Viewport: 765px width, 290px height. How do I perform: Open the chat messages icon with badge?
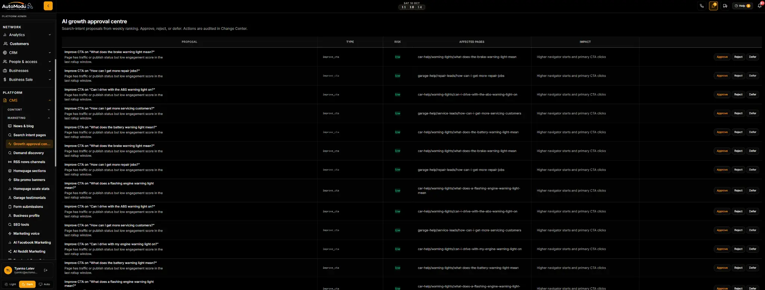[x=713, y=6]
